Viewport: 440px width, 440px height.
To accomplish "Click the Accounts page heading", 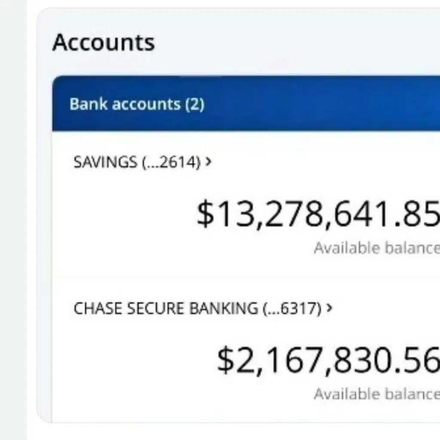I will tap(104, 43).
